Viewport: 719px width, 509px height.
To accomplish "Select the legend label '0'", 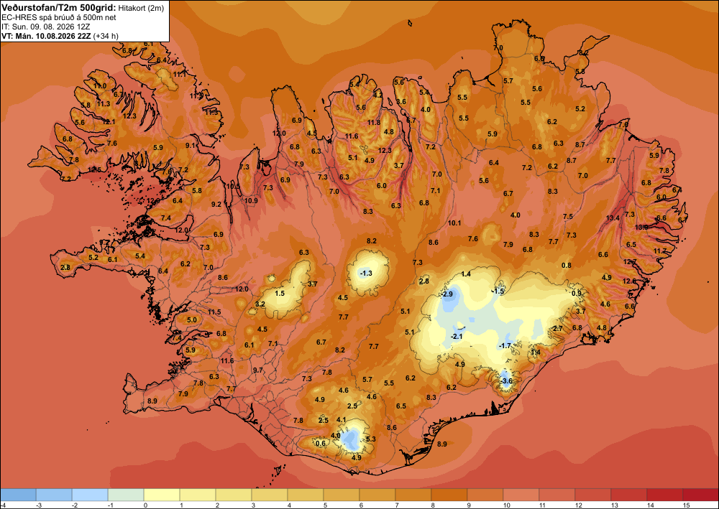I will tap(144, 505).
